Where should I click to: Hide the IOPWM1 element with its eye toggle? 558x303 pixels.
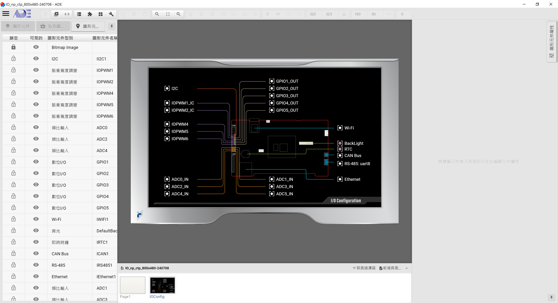point(36,70)
